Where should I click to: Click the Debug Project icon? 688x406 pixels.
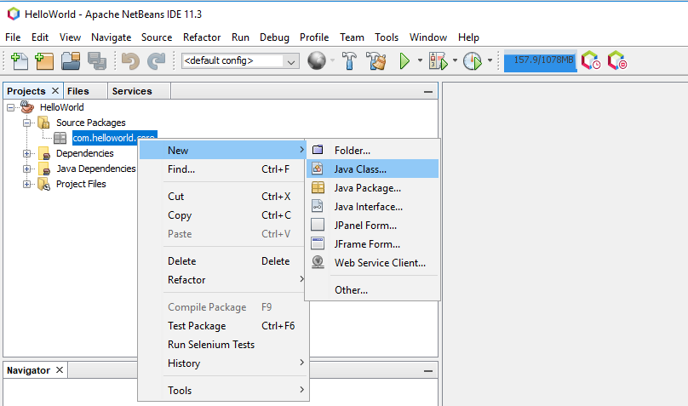[x=439, y=61]
